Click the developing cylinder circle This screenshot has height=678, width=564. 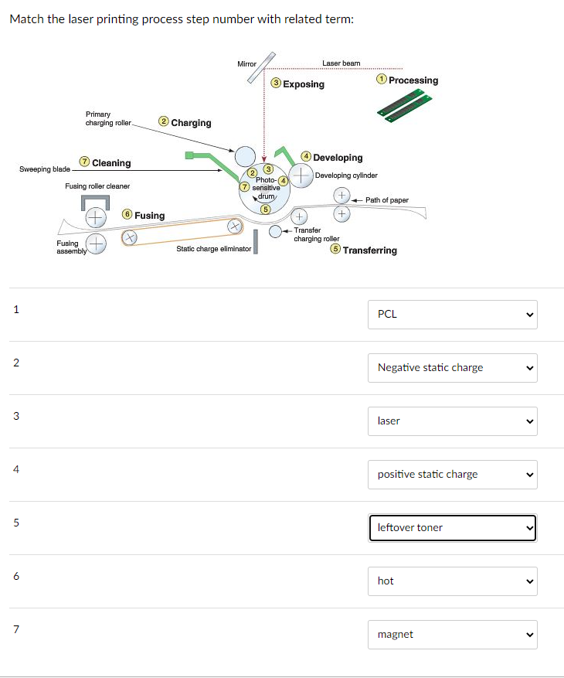[x=301, y=175]
